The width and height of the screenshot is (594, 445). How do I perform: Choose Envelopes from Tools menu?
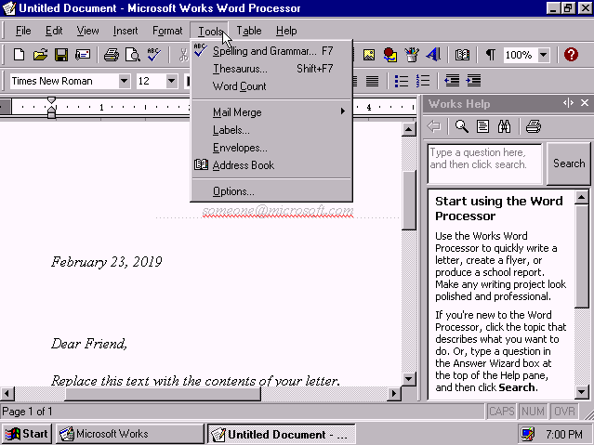click(271, 148)
